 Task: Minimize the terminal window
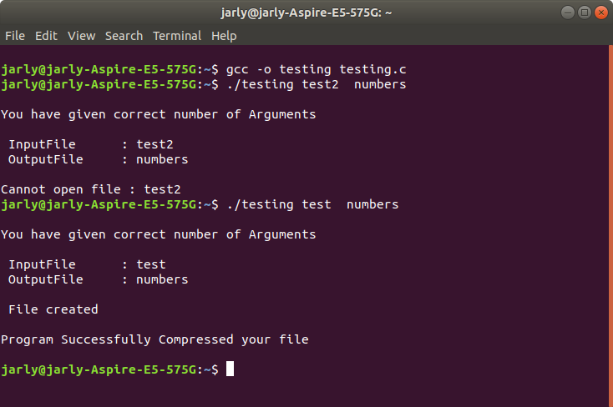[565, 13]
